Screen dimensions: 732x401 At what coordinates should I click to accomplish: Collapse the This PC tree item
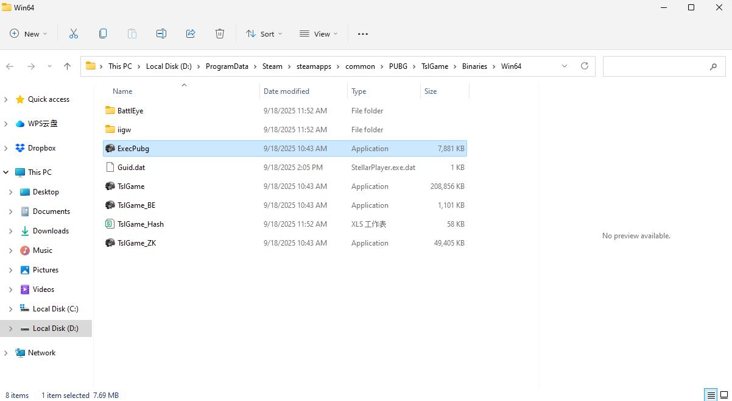coord(5,172)
